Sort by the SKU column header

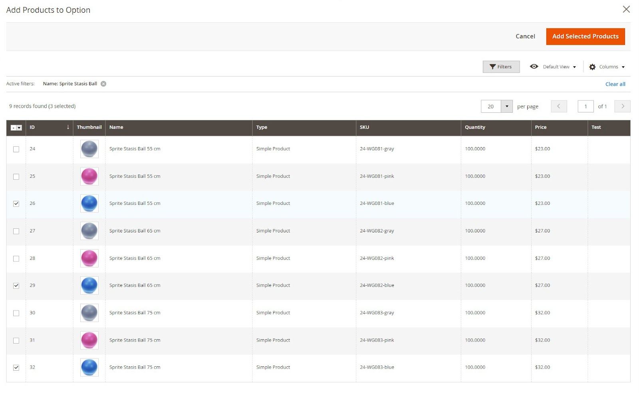tap(408, 127)
